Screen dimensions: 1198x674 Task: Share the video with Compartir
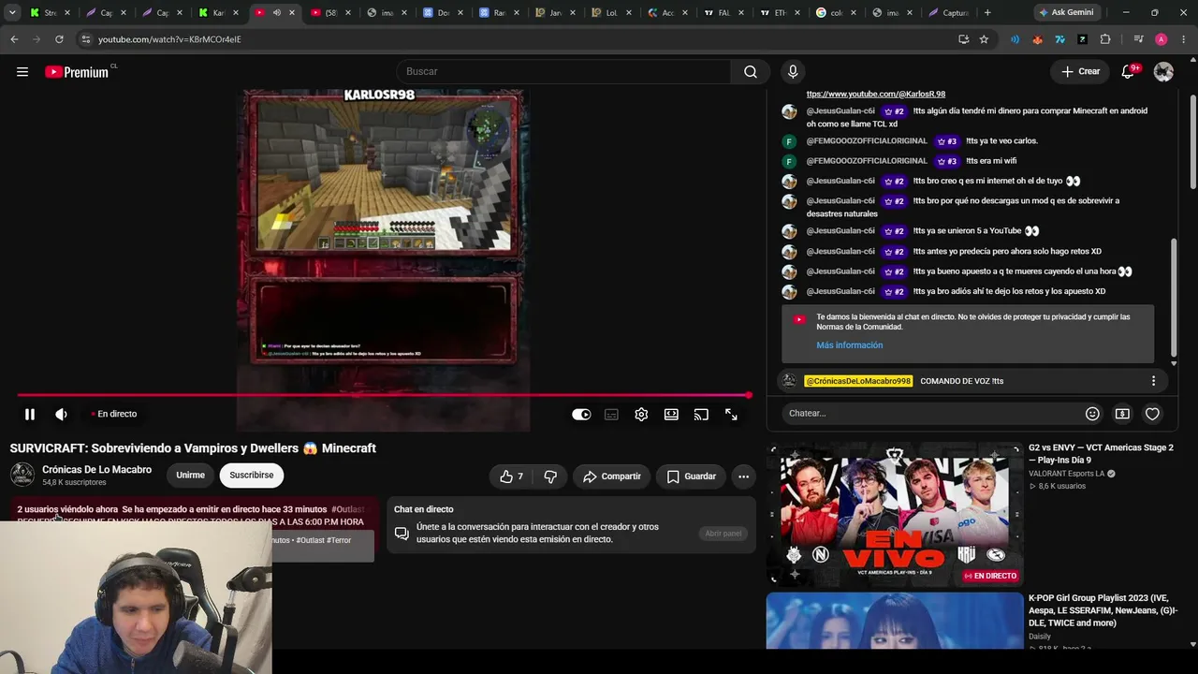click(611, 476)
